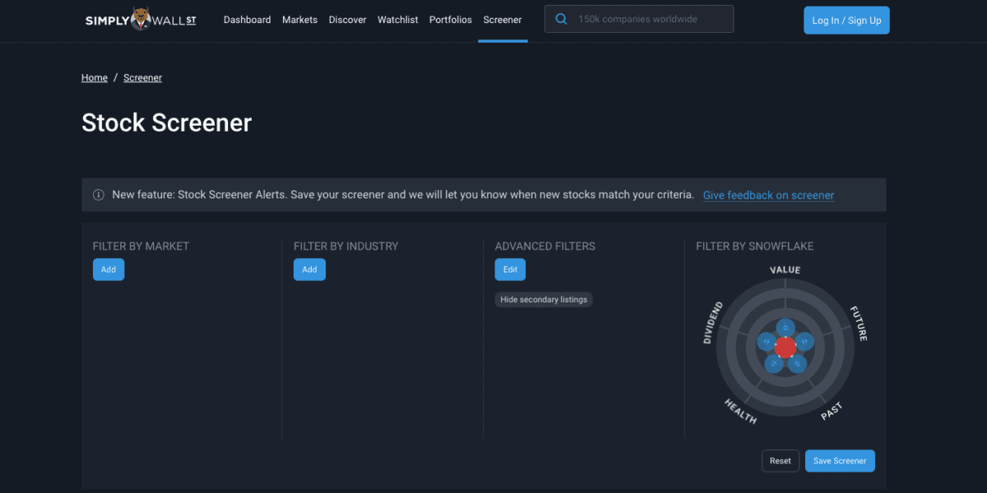
Task: Click the Value axis handle on the snowflake
Action: pos(785,329)
